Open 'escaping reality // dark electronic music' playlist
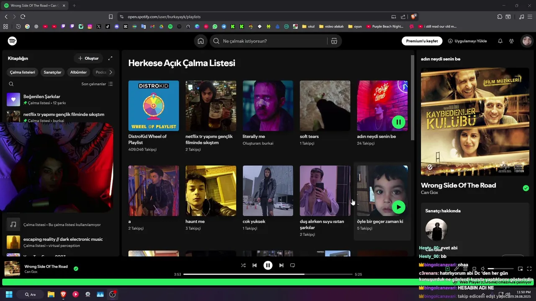 point(61,242)
